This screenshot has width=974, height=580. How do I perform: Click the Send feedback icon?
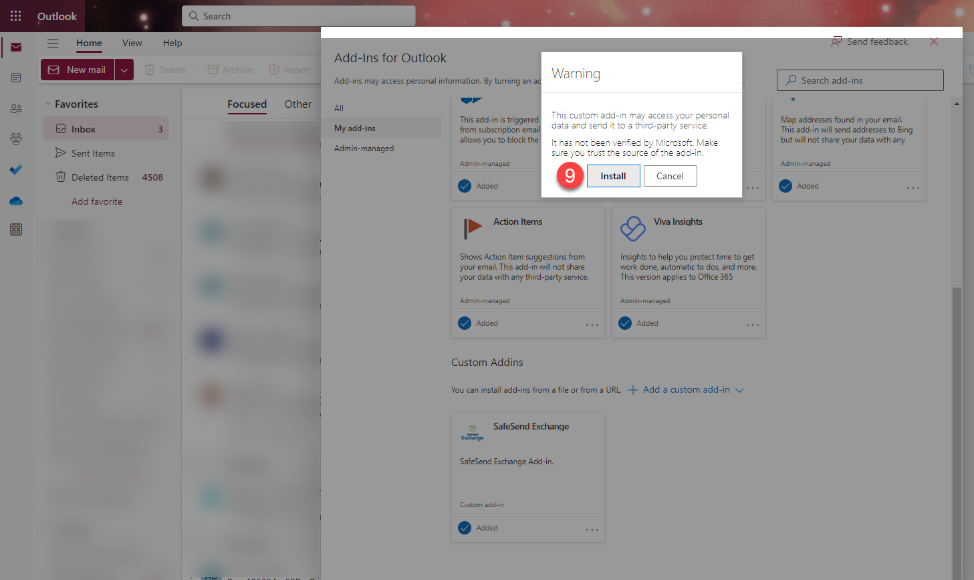coord(836,41)
